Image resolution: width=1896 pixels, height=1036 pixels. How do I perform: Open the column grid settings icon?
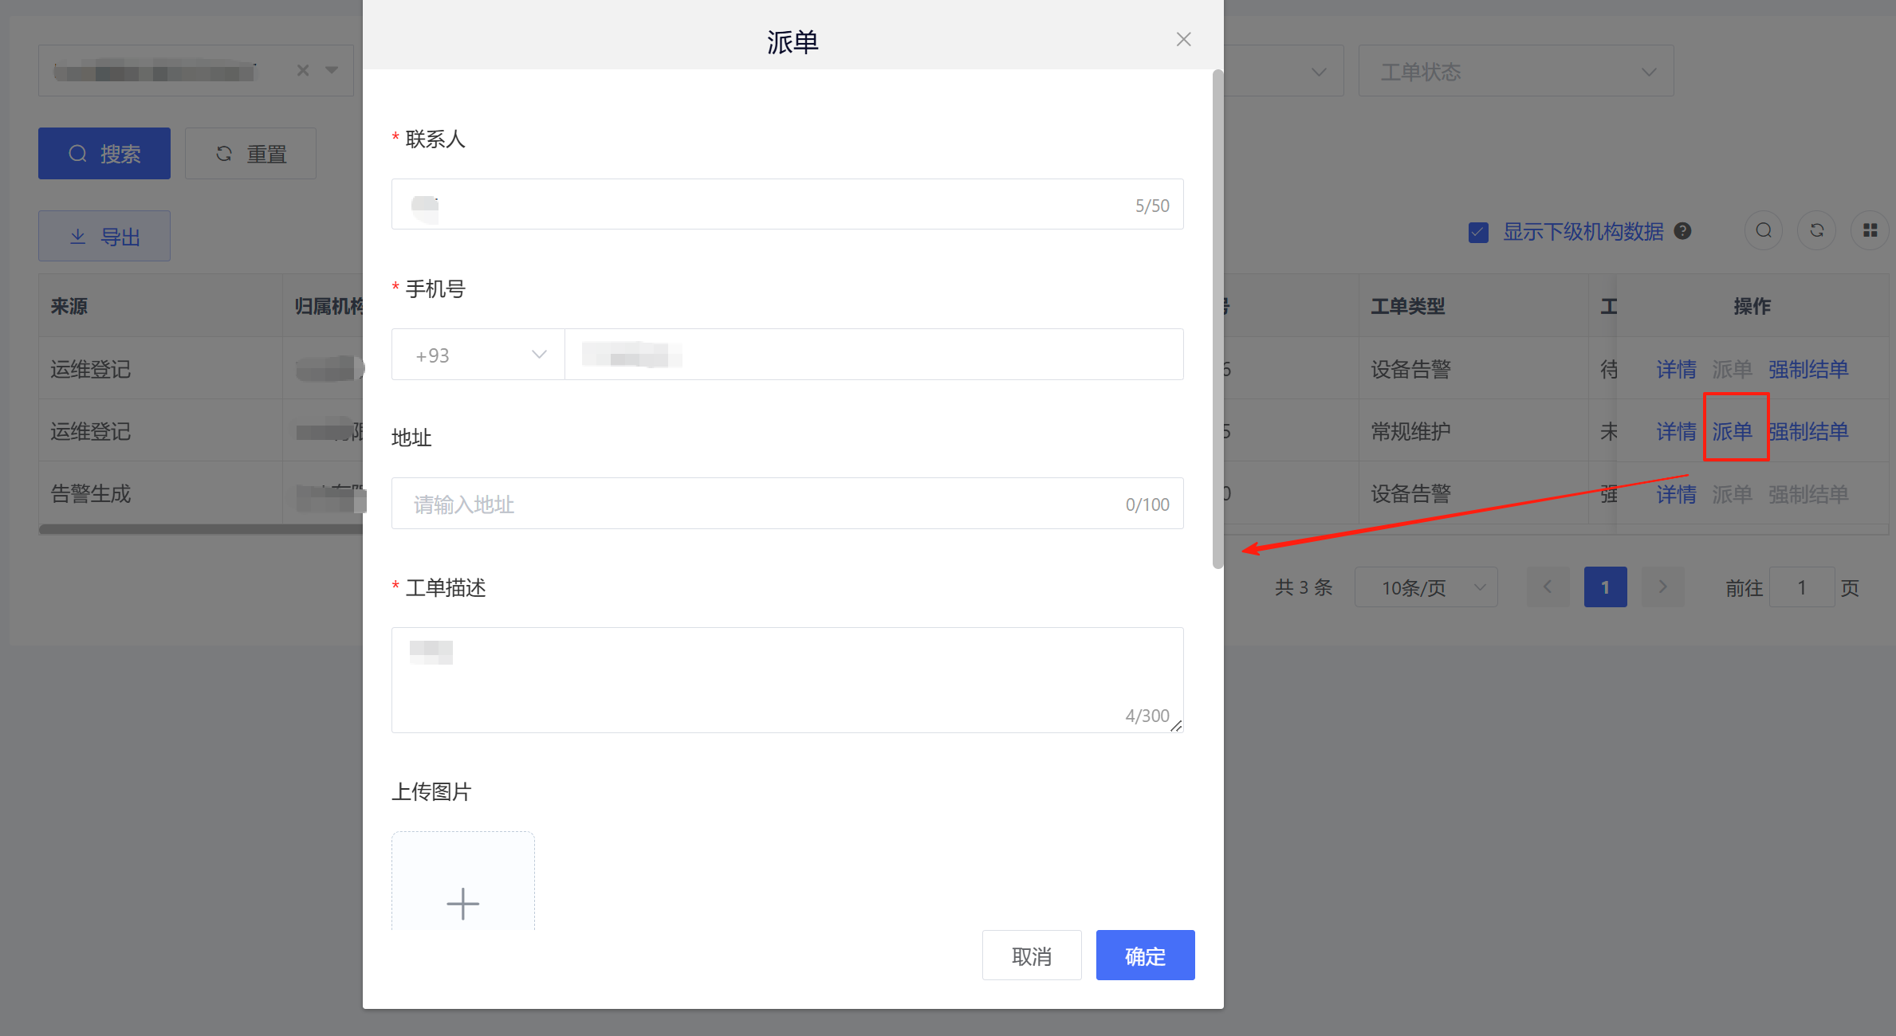tap(1870, 231)
